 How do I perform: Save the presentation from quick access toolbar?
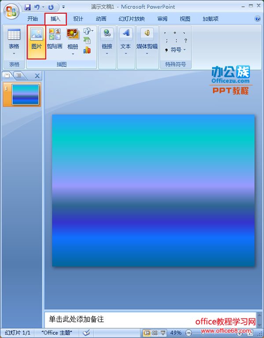point(28,7)
